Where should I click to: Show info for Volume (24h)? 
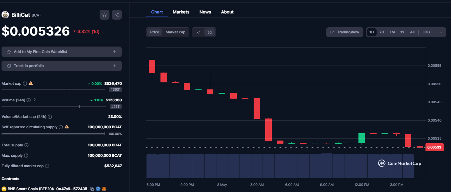[x=29, y=100]
